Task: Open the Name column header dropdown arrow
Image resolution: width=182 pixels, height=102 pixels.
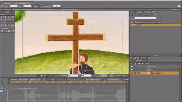Action: [x=142, y=64]
